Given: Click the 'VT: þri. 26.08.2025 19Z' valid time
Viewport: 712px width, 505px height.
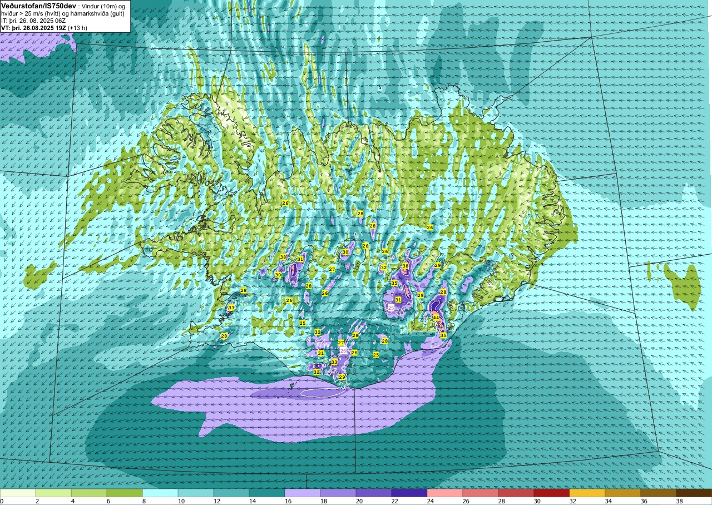Looking at the screenshot, I should 33,28.
